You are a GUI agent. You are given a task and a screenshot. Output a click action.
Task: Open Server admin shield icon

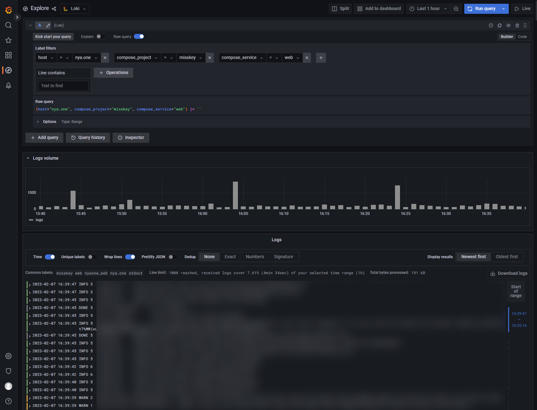pos(8,371)
